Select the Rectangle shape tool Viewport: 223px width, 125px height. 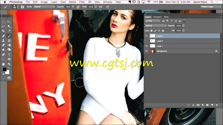click(9, 59)
